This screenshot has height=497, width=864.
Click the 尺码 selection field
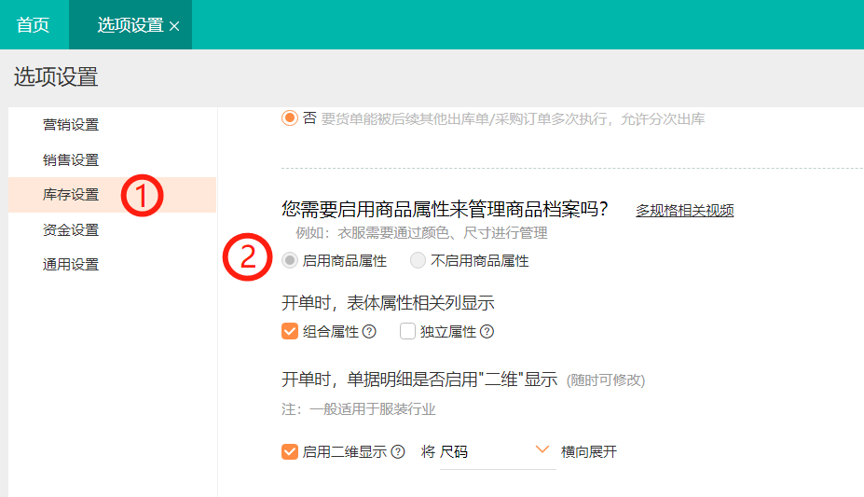(498, 452)
